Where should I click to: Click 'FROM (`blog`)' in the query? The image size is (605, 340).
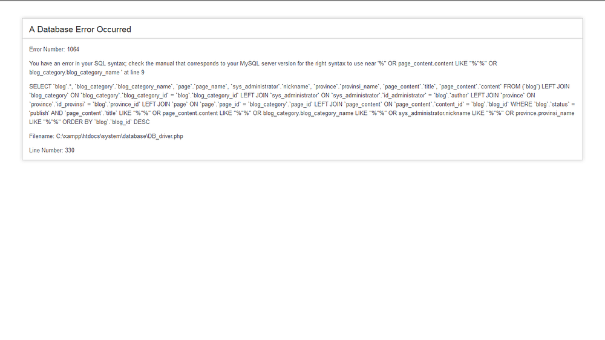tap(522, 87)
